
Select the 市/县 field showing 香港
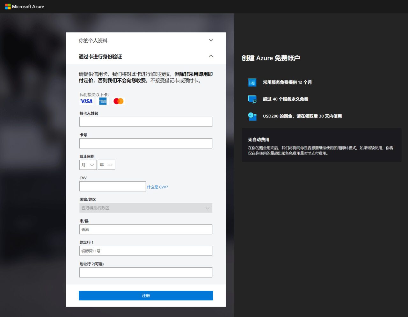[x=145, y=229]
